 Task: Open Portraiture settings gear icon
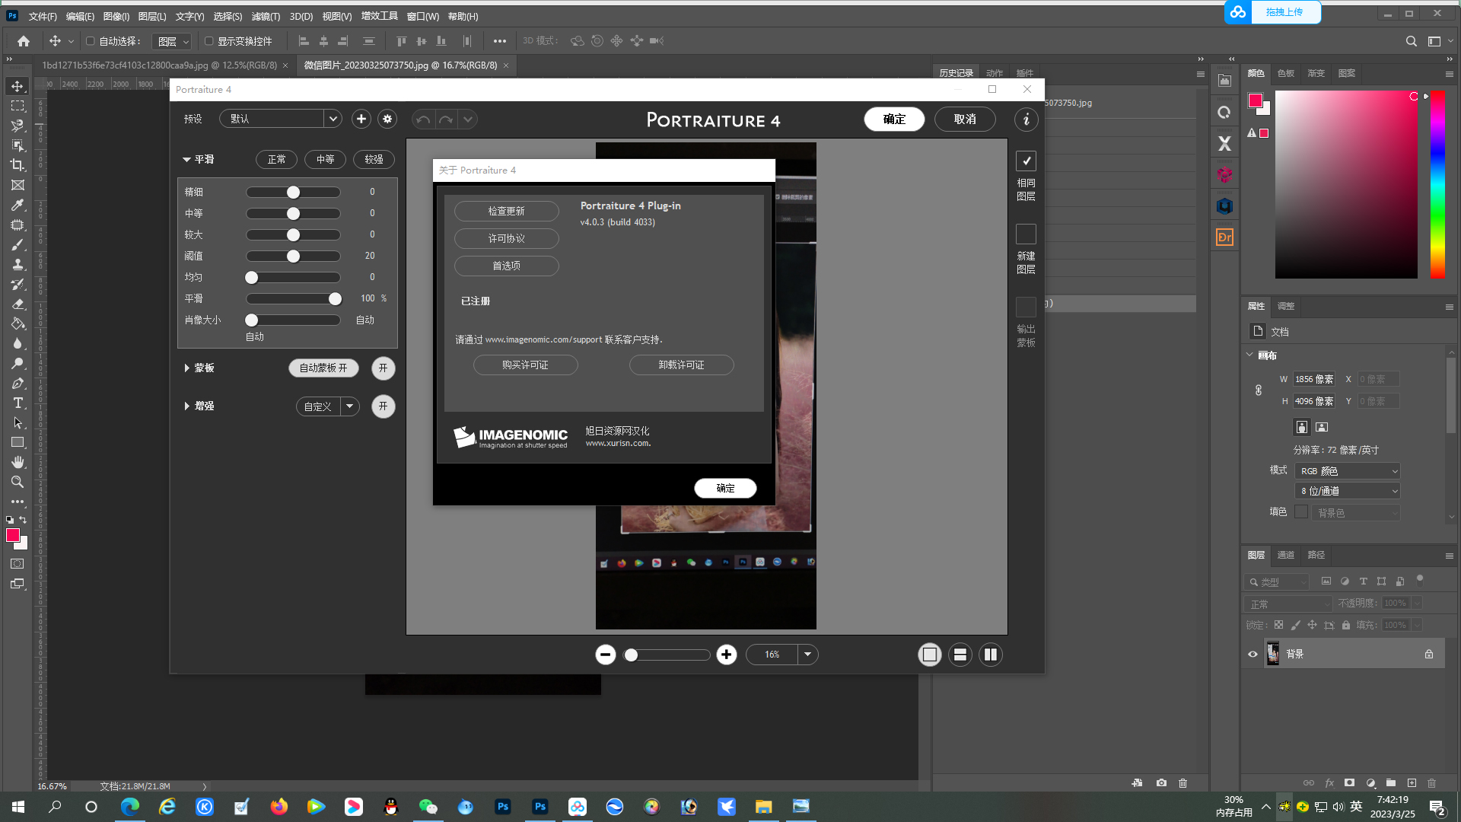pyautogui.click(x=388, y=119)
